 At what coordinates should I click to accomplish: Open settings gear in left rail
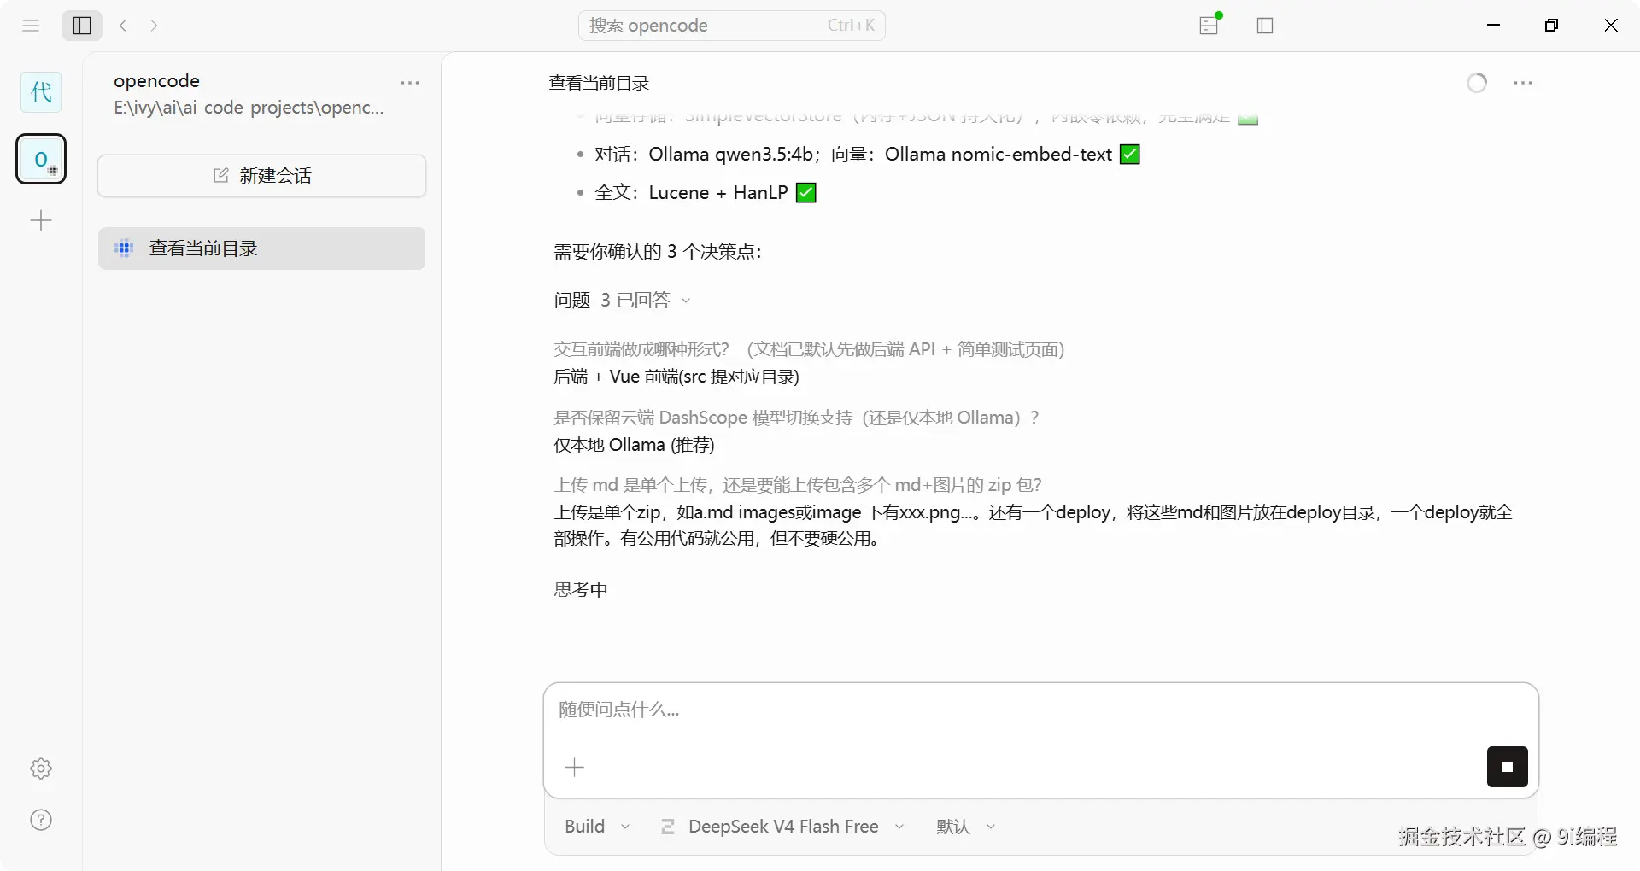point(41,769)
